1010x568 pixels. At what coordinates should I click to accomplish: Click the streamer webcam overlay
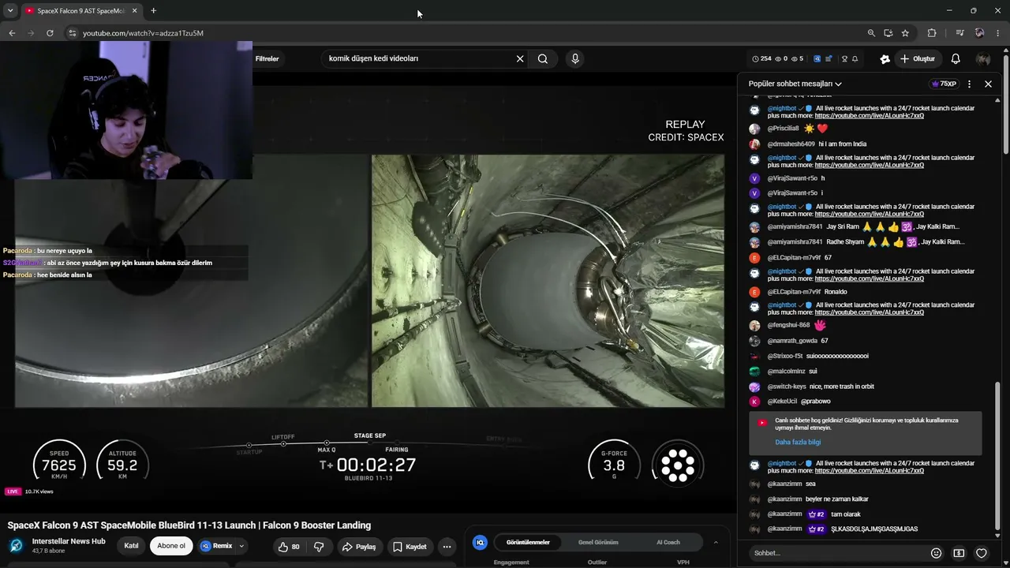pos(126,110)
